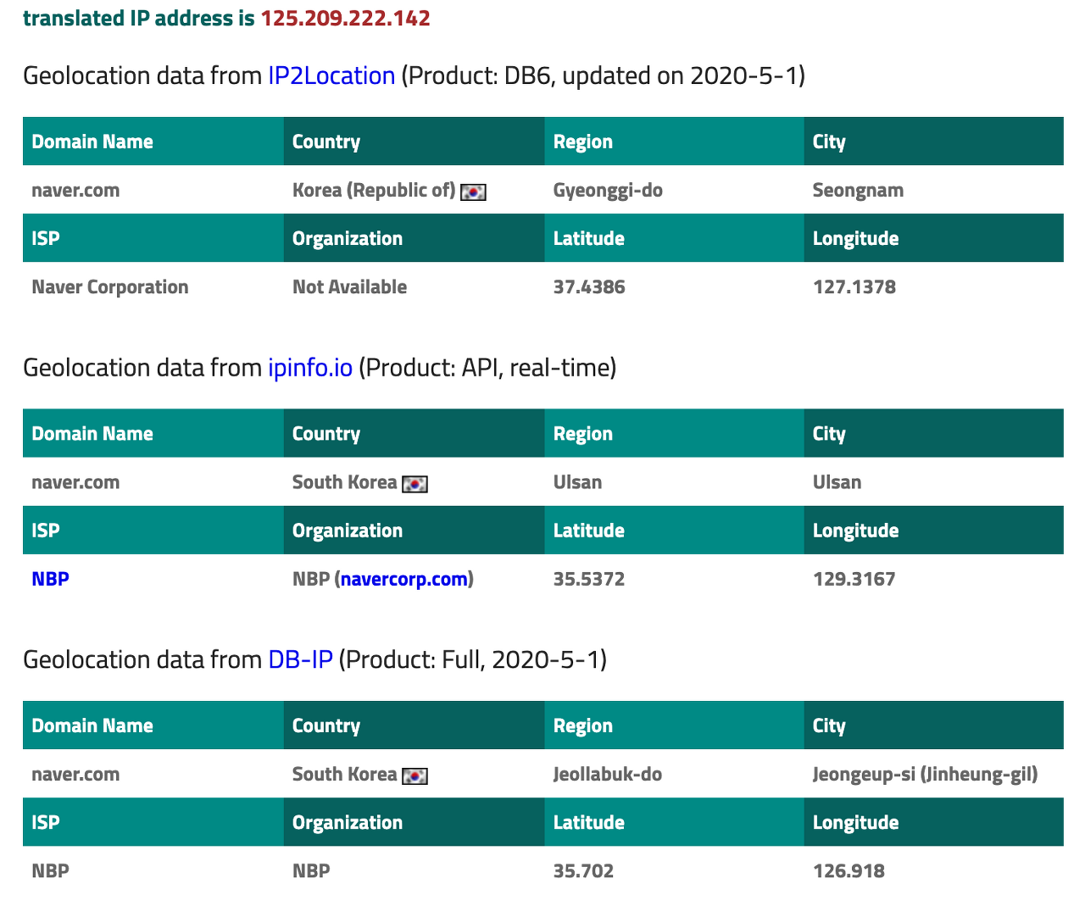Click longitude value 126.918

[x=849, y=870]
